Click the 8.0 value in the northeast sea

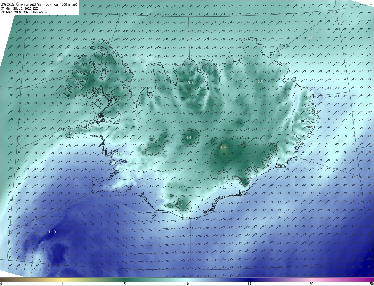311,38
